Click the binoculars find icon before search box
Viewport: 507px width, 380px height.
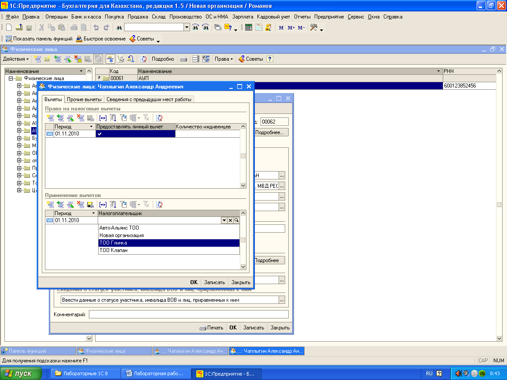click(119, 28)
